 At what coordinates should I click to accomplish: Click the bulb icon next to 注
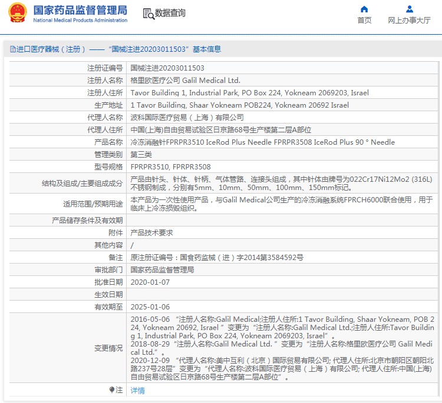pyautogui.click(x=112, y=390)
